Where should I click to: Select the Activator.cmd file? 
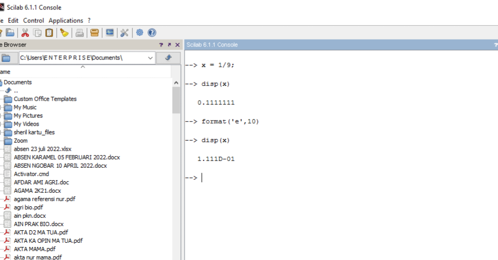click(x=31, y=174)
